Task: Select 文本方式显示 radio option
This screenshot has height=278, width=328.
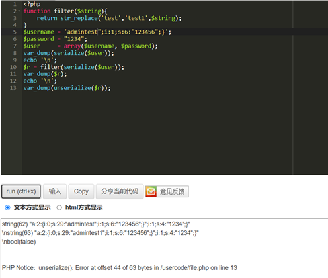Action: coord(7,208)
